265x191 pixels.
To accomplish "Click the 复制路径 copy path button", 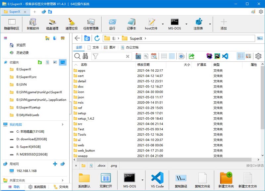I will point(181,180).
